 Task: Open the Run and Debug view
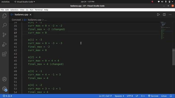[4, 44]
